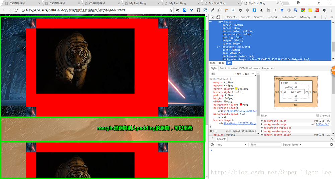Activate DevTools inspect element picker
The width and height of the screenshot is (335, 179).
click(x=212, y=17)
